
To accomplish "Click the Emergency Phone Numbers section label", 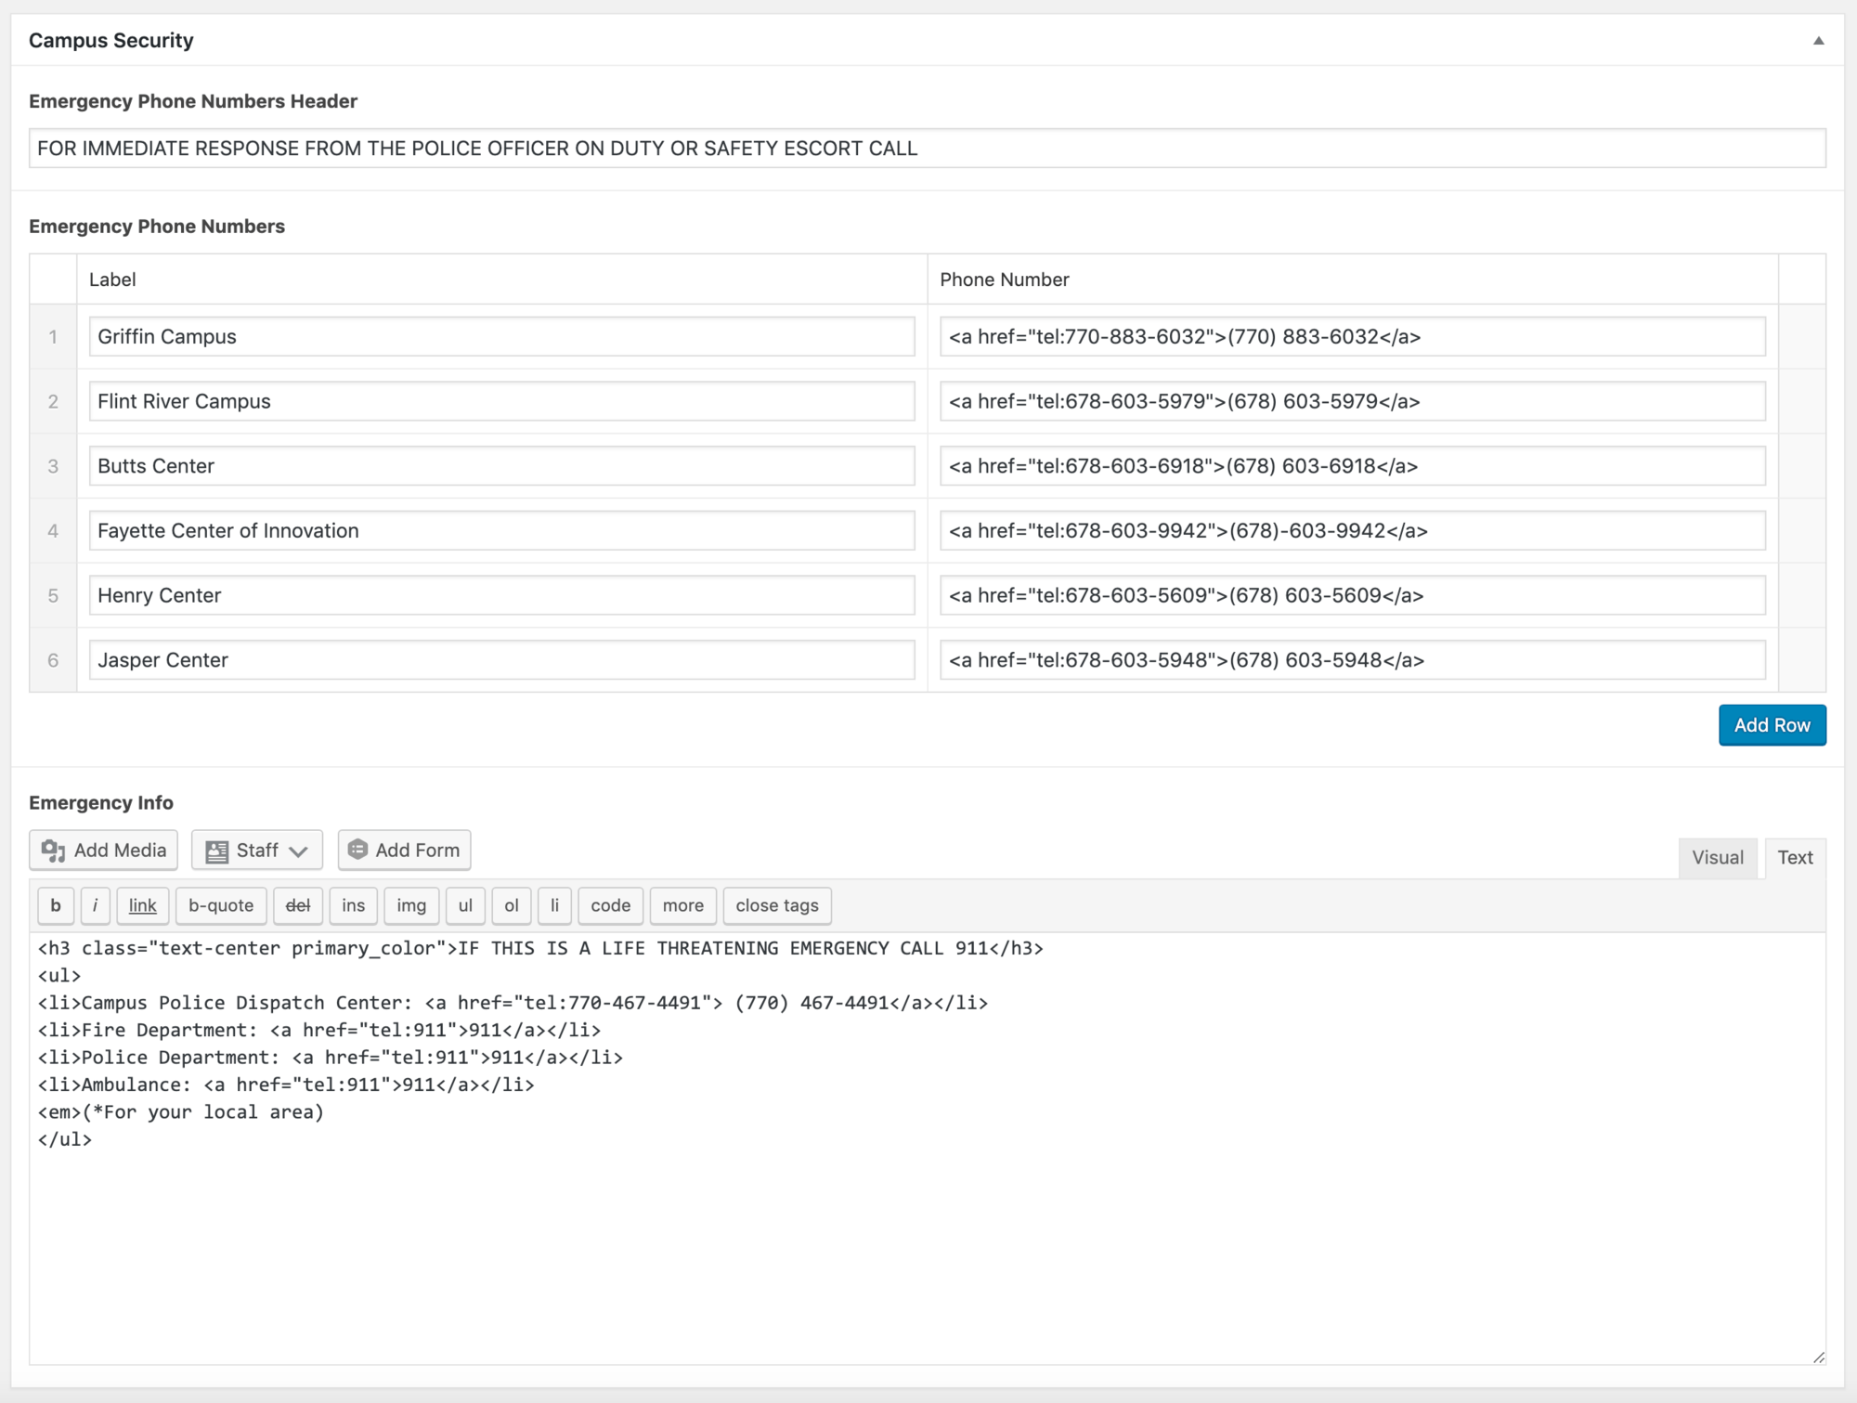I will click(x=157, y=227).
